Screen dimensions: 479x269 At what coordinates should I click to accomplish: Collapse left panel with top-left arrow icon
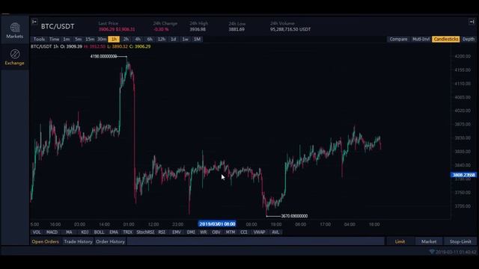34,22
